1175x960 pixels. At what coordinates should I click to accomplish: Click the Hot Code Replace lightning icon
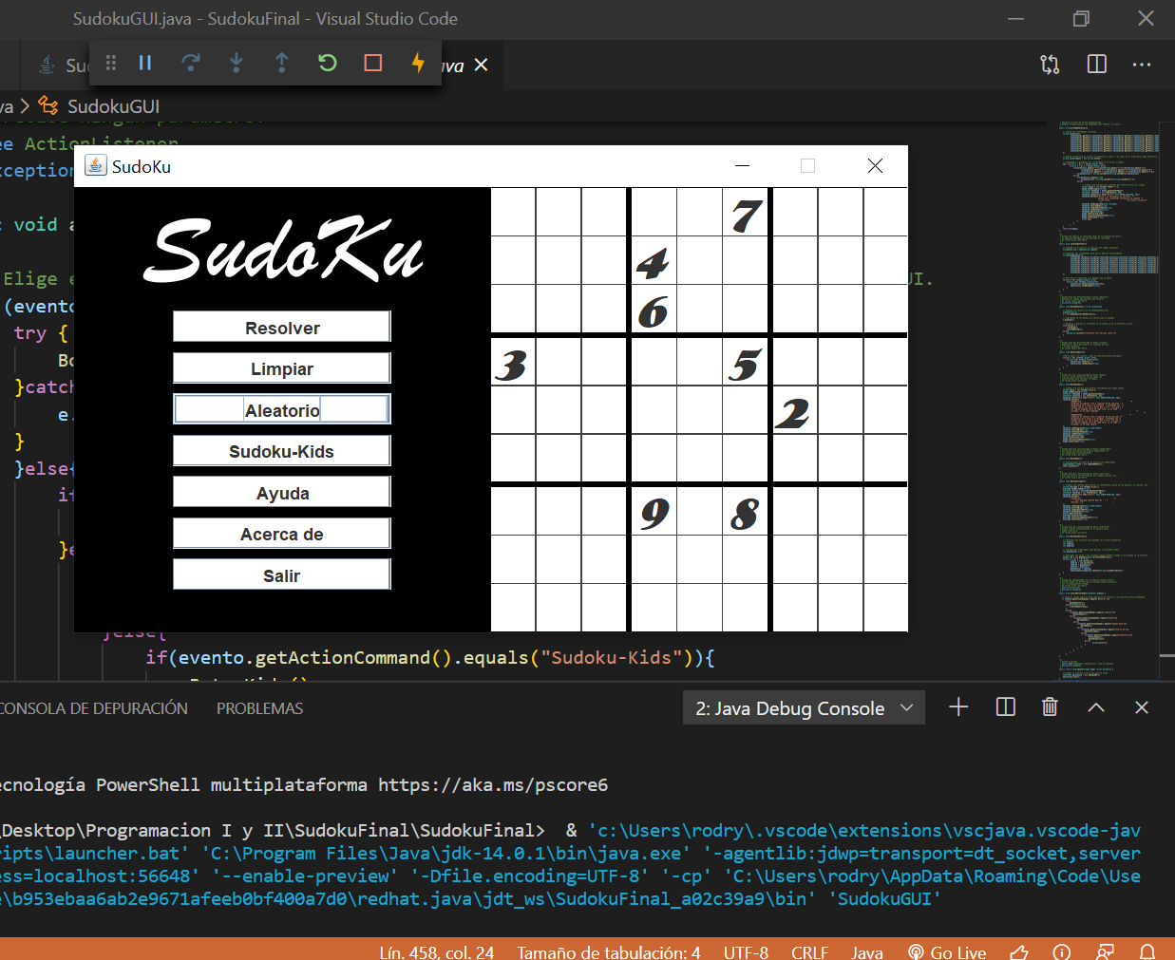418,63
